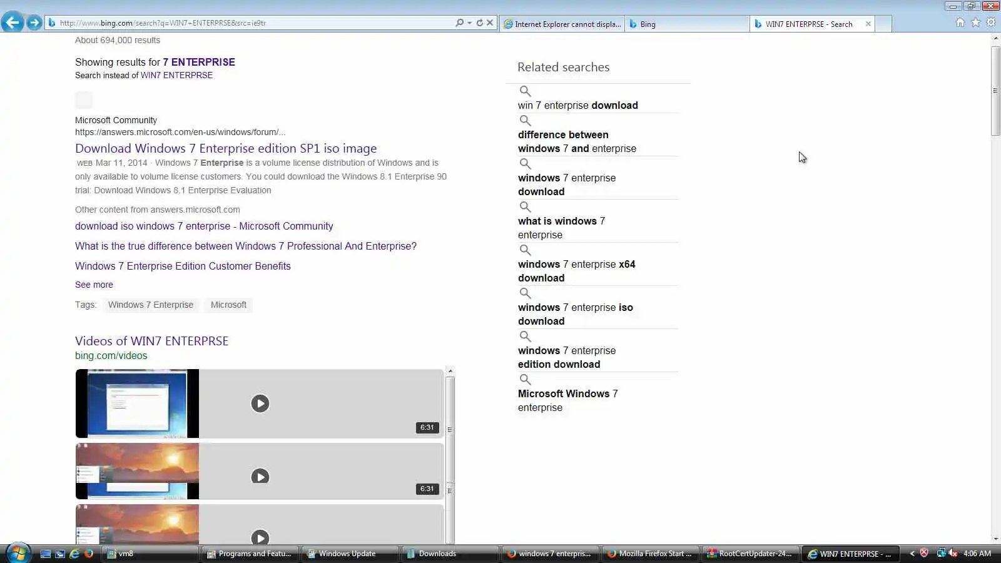
Task: Switch to Mozilla Firefox Start taskbar window
Action: [651, 554]
